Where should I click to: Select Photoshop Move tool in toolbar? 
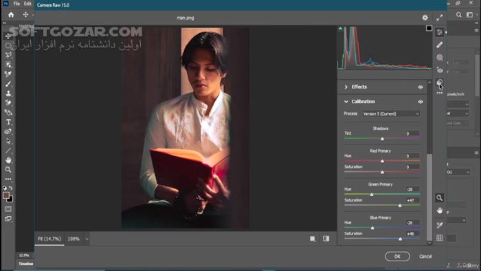coord(8,36)
